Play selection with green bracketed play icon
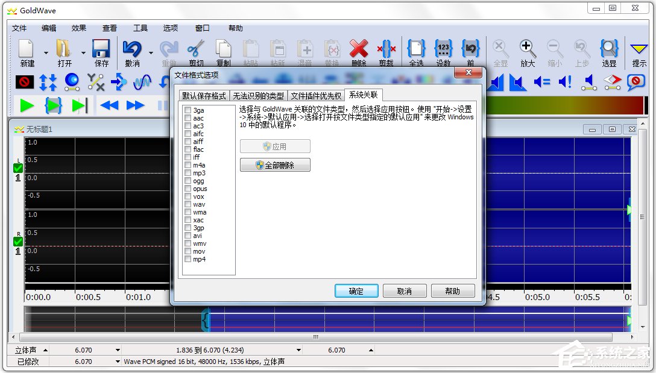Viewport: 656px width, 373px height. click(53, 105)
